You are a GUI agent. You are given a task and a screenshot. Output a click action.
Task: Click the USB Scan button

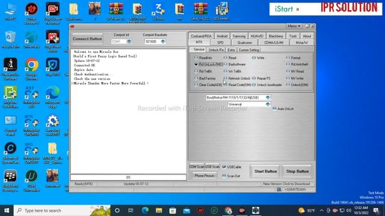(x=212, y=167)
